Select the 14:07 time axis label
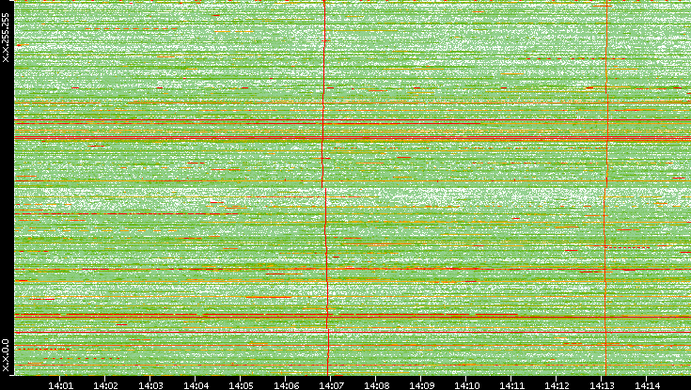This screenshot has height=390, width=691. click(331, 385)
